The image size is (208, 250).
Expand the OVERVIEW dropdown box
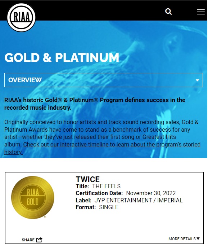pos(104,80)
